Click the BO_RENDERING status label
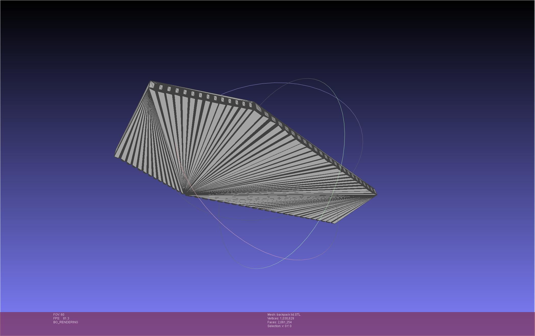The height and width of the screenshot is (336, 535). (x=66, y=322)
